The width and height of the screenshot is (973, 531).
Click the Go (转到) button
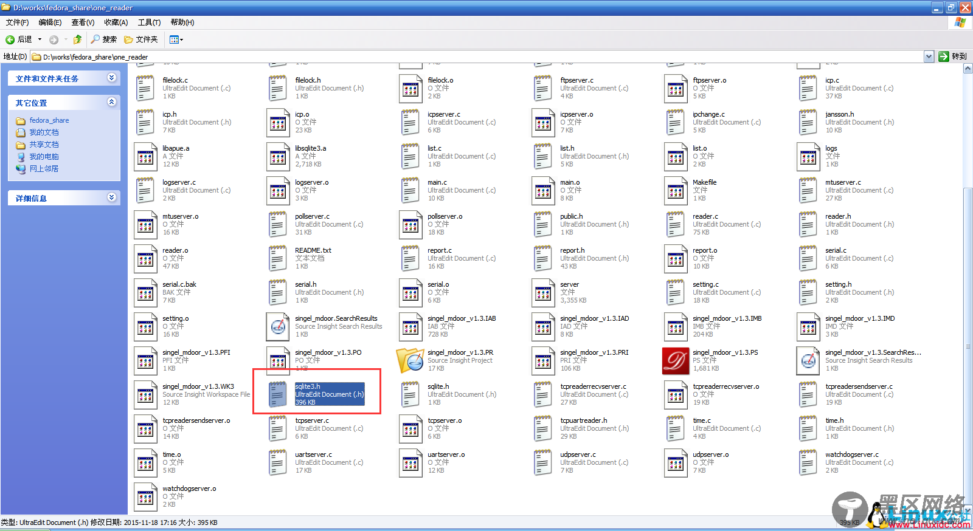pyautogui.click(x=953, y=57)
